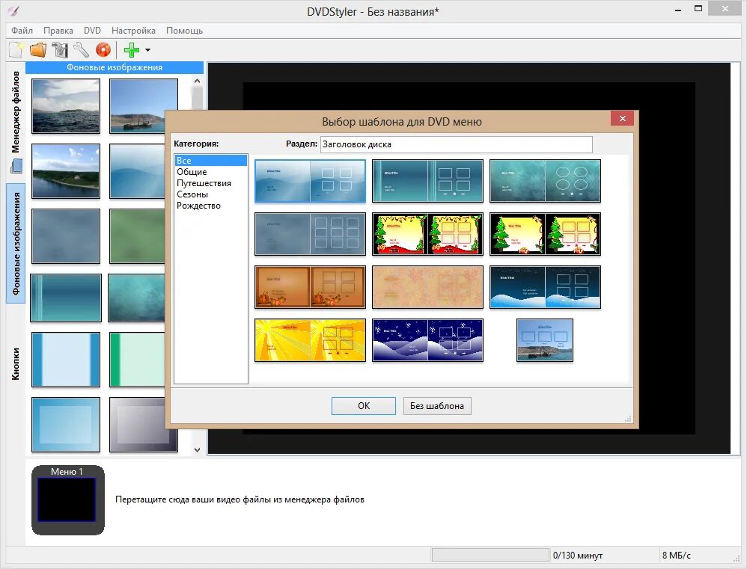Pick the gray gradient framed background
747x569 pixels.
coord(144,425)
